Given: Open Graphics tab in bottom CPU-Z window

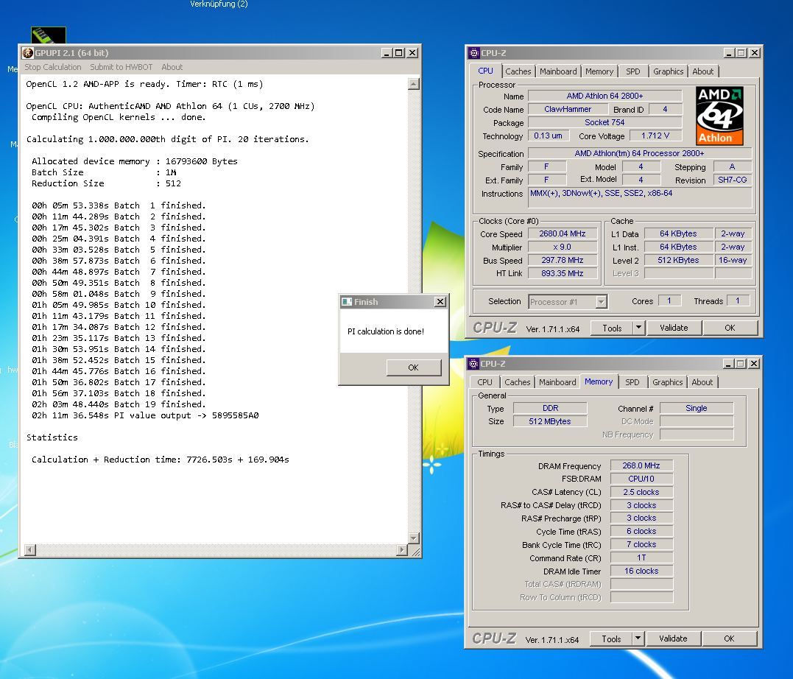Looking at the screenshot, I should point(667,382).
